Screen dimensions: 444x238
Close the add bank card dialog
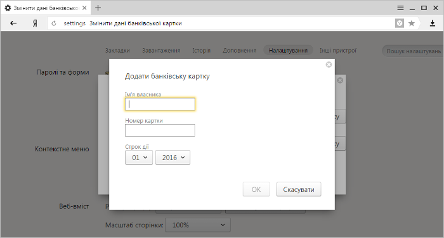click(329, 65)
